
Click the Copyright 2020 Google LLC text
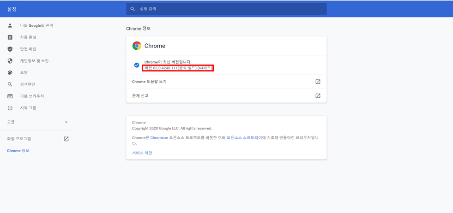[172, 128]
